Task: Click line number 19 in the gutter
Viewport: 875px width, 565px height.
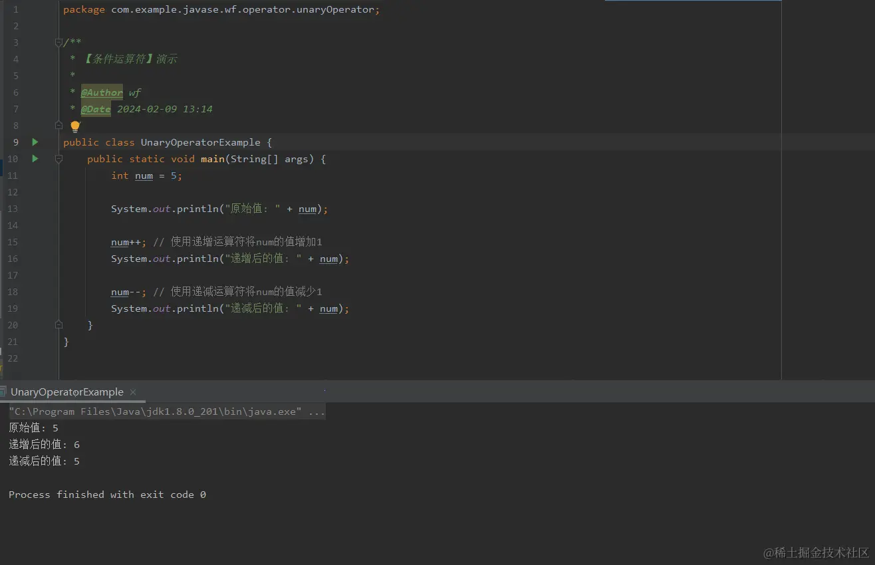Action: [x=13, y=308]
